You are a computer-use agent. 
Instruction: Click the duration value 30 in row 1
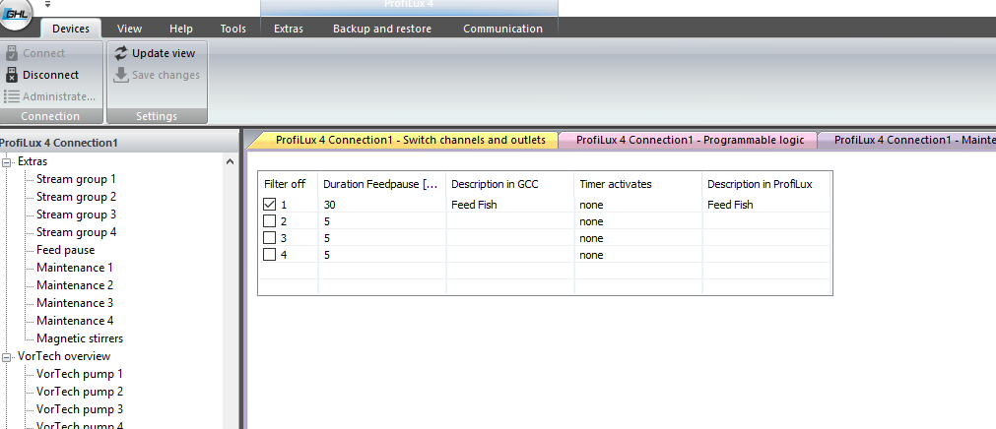330,205
